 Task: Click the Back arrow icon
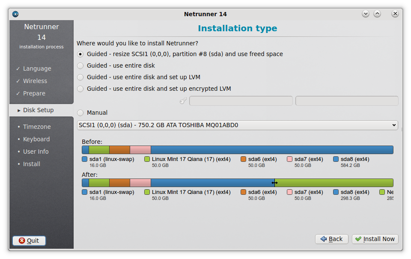point(324,239)
